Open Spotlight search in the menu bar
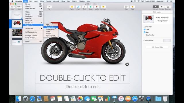 click(167, 1)
